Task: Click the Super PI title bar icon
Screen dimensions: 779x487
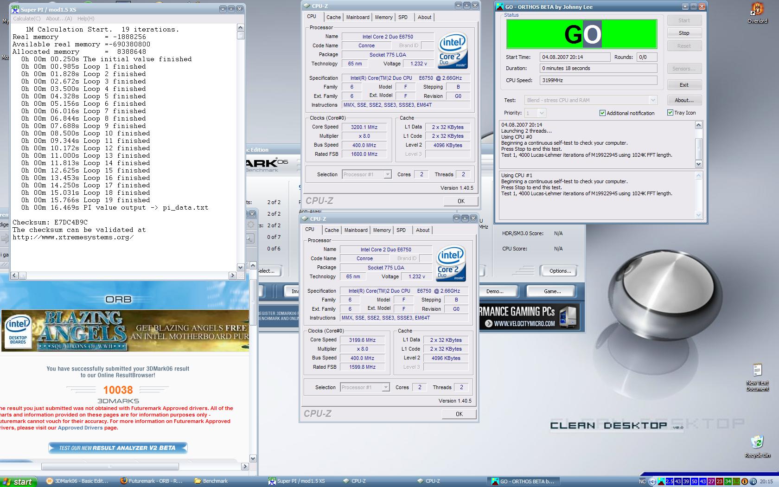Action: coord(15,9)
